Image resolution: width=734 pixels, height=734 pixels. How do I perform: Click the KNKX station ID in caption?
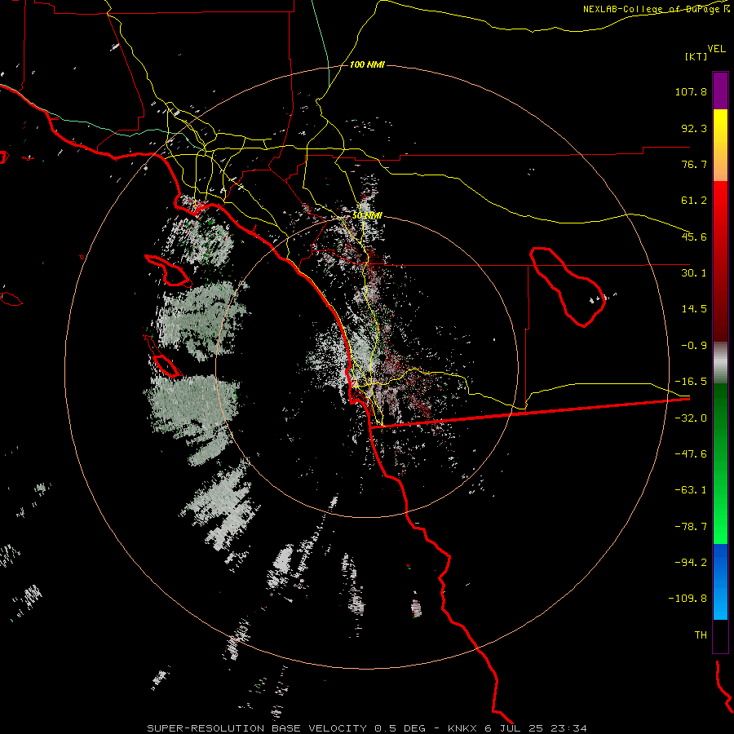tap(463, 728)
